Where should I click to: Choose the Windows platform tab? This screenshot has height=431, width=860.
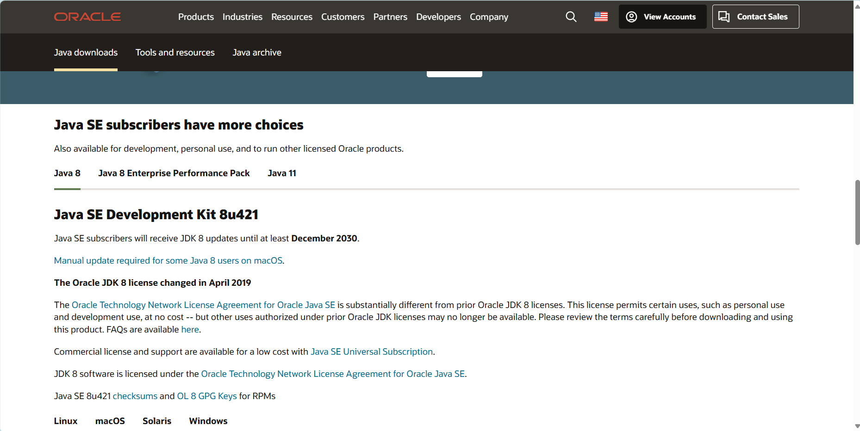click(x=208, y=421)
